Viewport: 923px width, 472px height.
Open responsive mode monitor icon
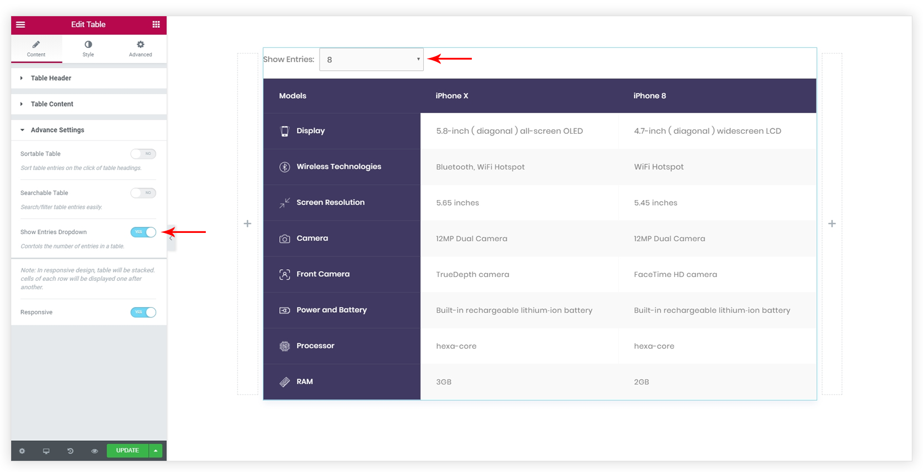pyautogui.click(x=46, y=451)
